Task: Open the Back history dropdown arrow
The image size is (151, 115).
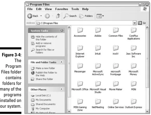Action: (41, 16)
